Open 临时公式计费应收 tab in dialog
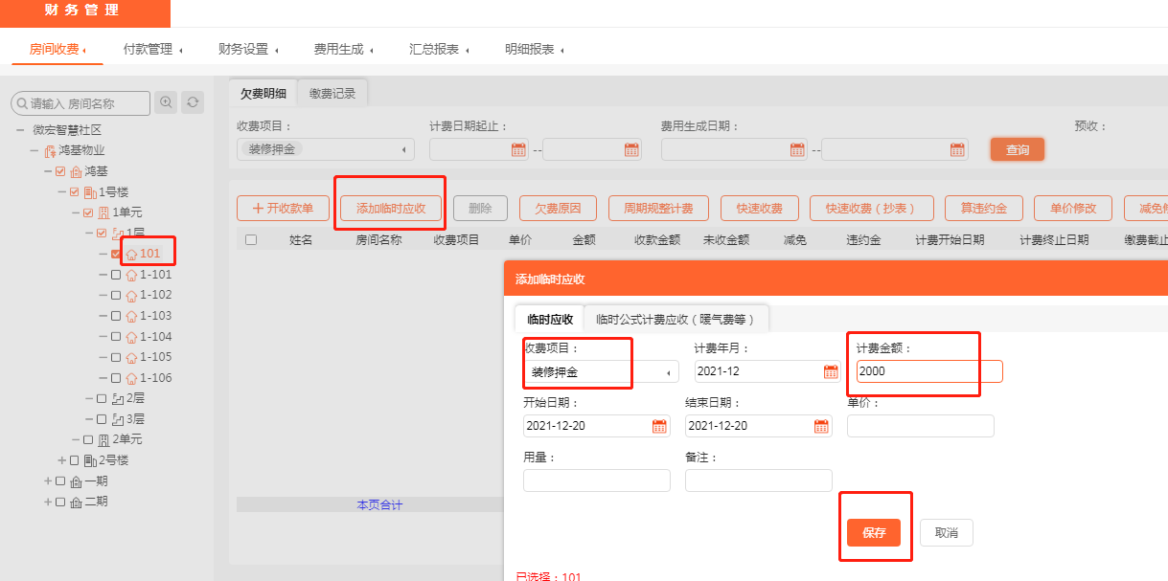 [675, 319]
